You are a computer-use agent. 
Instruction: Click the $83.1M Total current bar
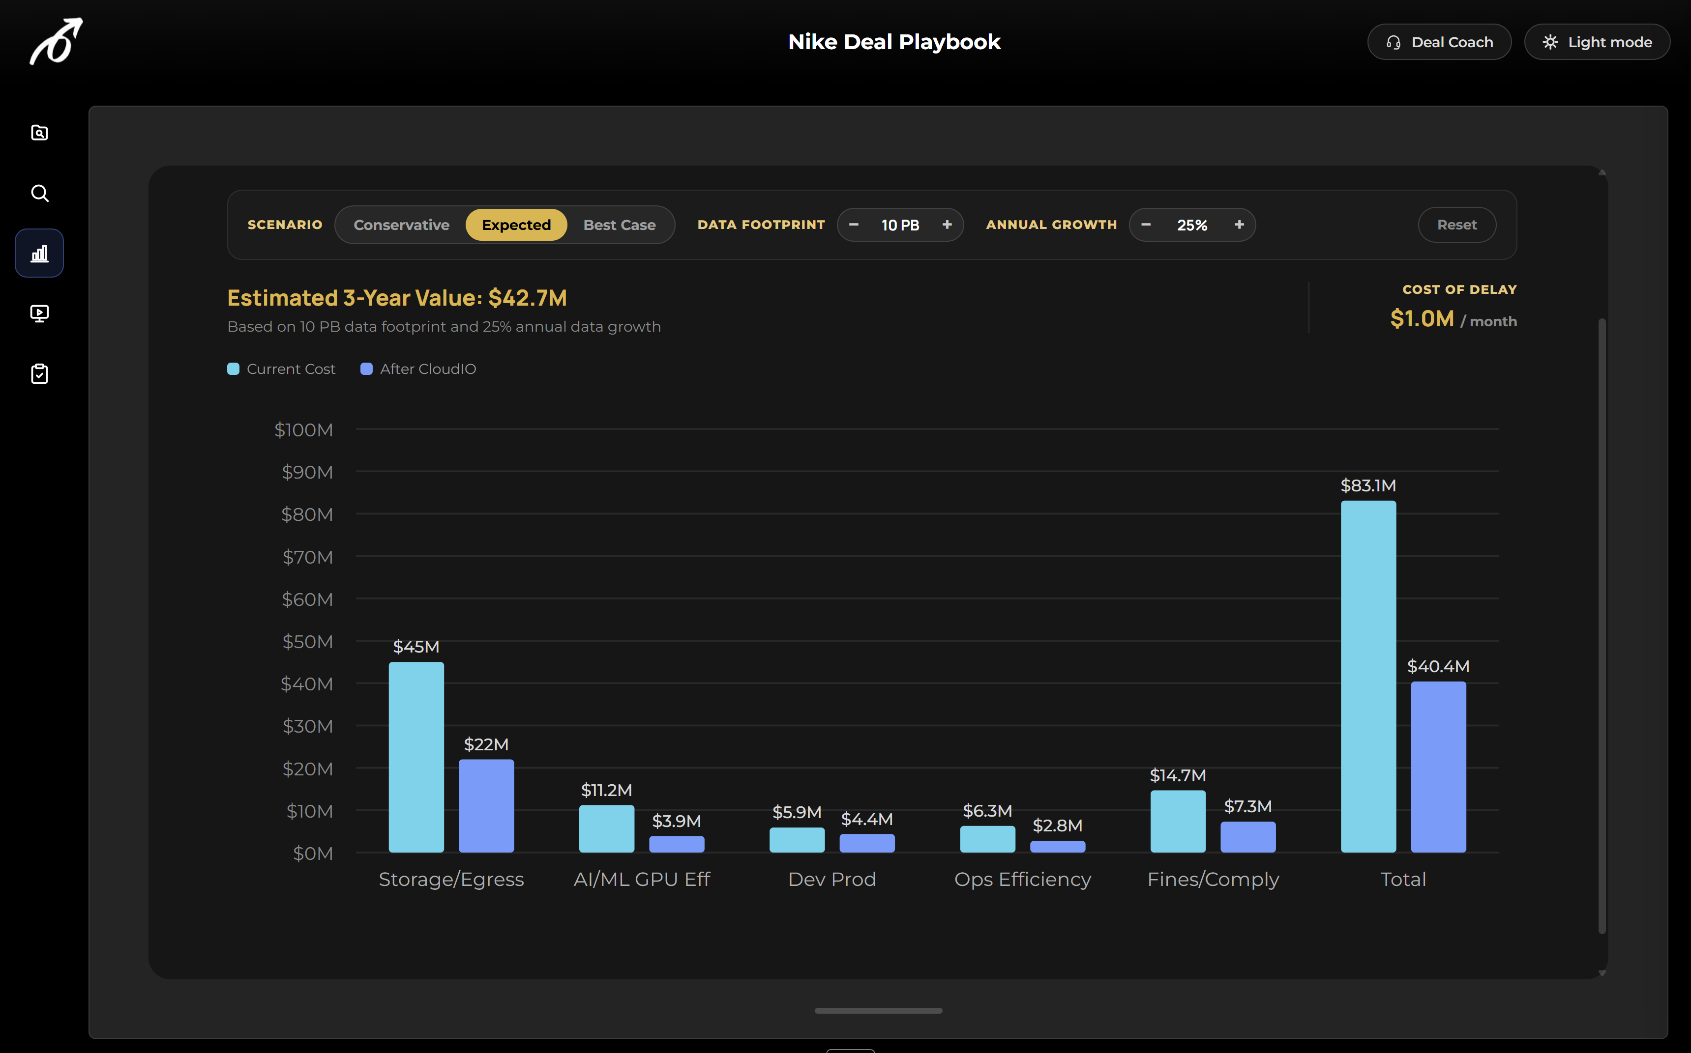(x=1368, y=676)
